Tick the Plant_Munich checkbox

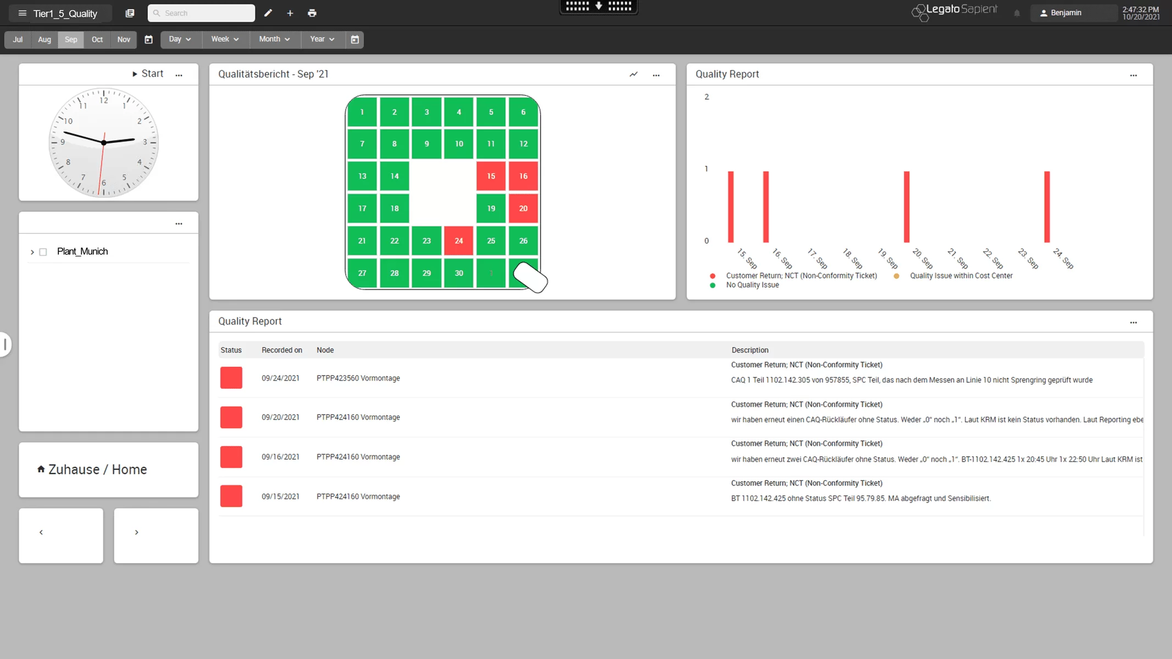click(x=43, y=252)
